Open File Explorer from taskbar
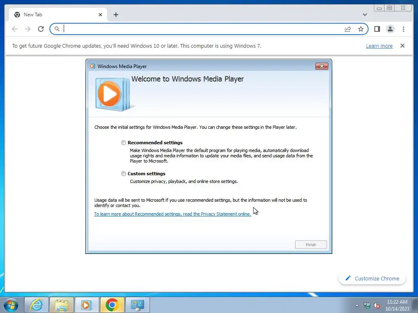Screen dimensions: 418x313 click(x=62, y=305)
